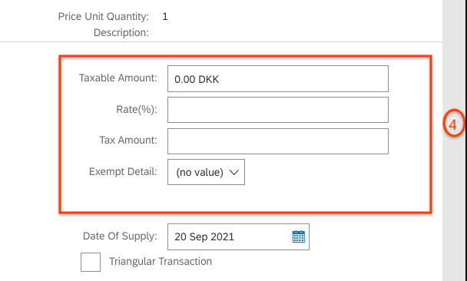Click the Tax Amount label
This screenshot has height=281, width=467.
tap(128, 140)
